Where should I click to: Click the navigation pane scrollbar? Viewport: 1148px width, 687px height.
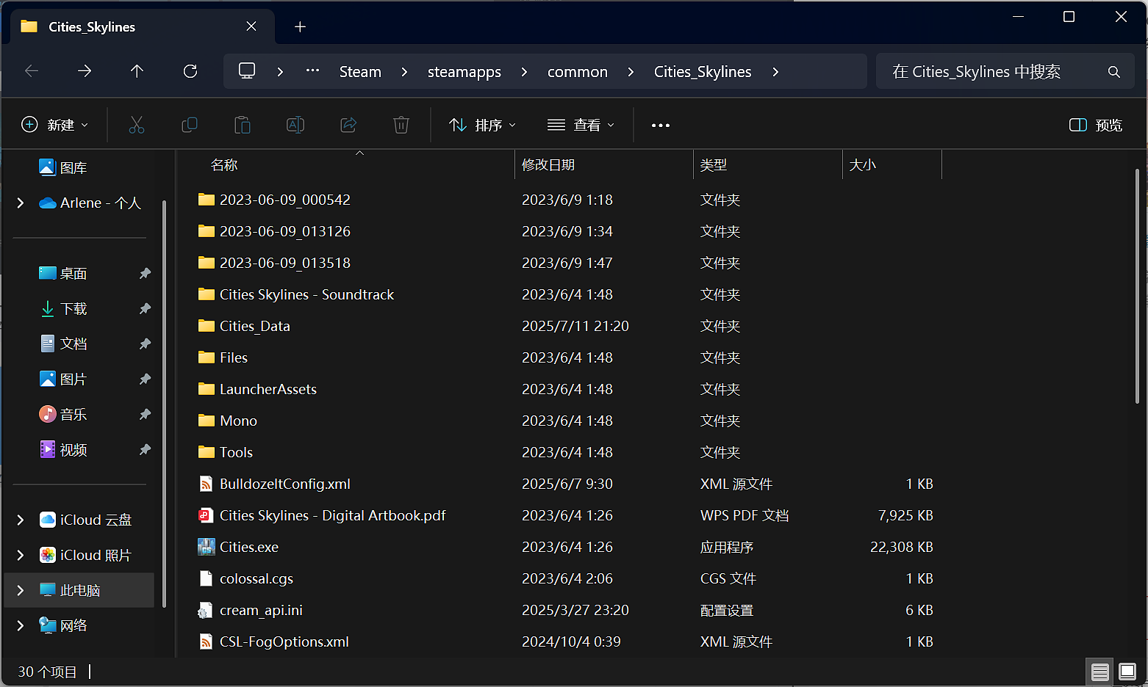[164, 404]
